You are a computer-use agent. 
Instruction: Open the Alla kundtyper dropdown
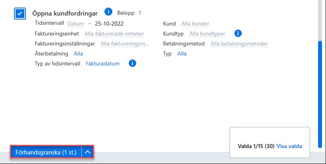point(207,34)
